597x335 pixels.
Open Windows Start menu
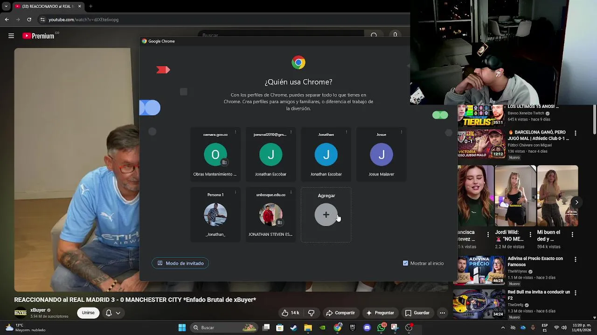click(x=182, y=328)
